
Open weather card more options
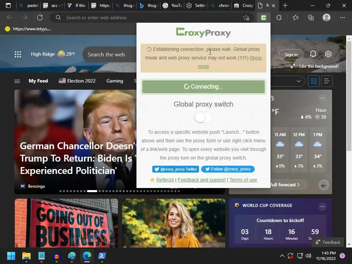pos(322,98)
